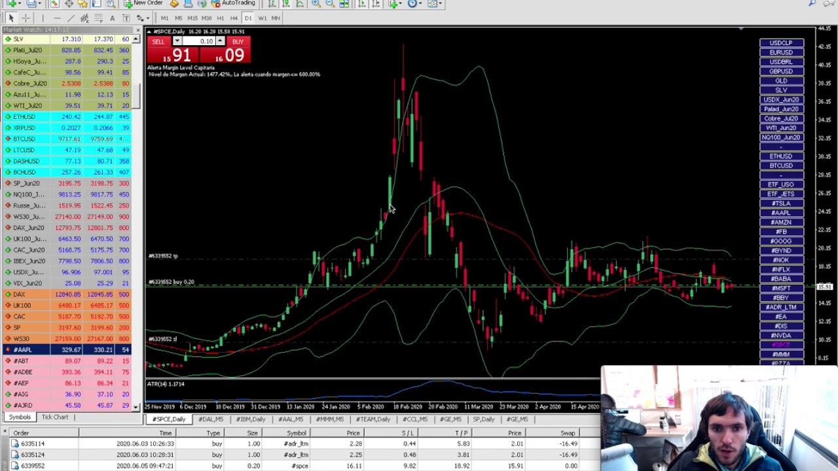Image resolution: width=838 pixels, height=471 pixels.
Task: Click the zoom in magnifier icon
Action: (316, 3)
